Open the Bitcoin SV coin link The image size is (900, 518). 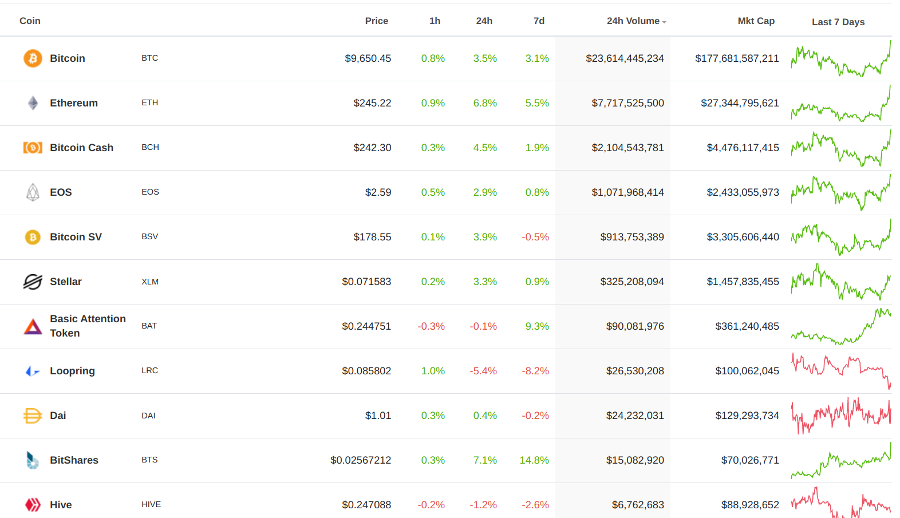point(76,237)
